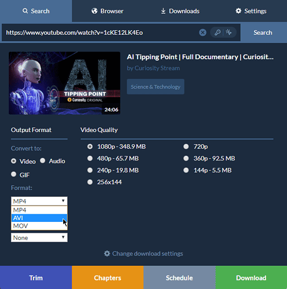
Task: Switch to the Downloads tab
Action: 180,11
